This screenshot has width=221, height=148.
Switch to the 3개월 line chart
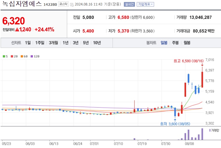click(x=54, y=43)
